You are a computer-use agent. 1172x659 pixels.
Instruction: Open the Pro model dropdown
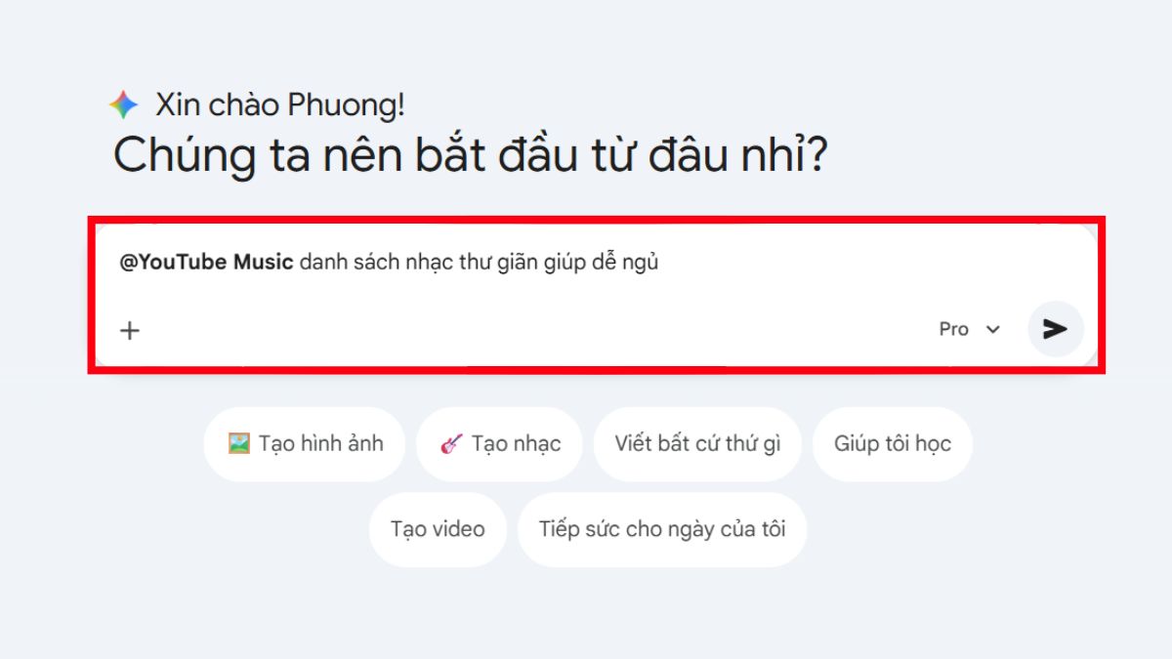[969, 329]
